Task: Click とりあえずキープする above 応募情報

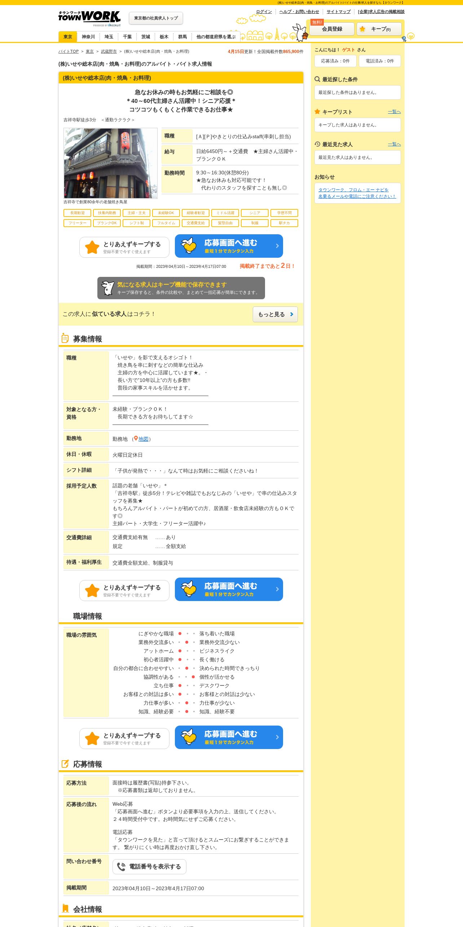Action: pyautogui.click(x=124, y=739)
